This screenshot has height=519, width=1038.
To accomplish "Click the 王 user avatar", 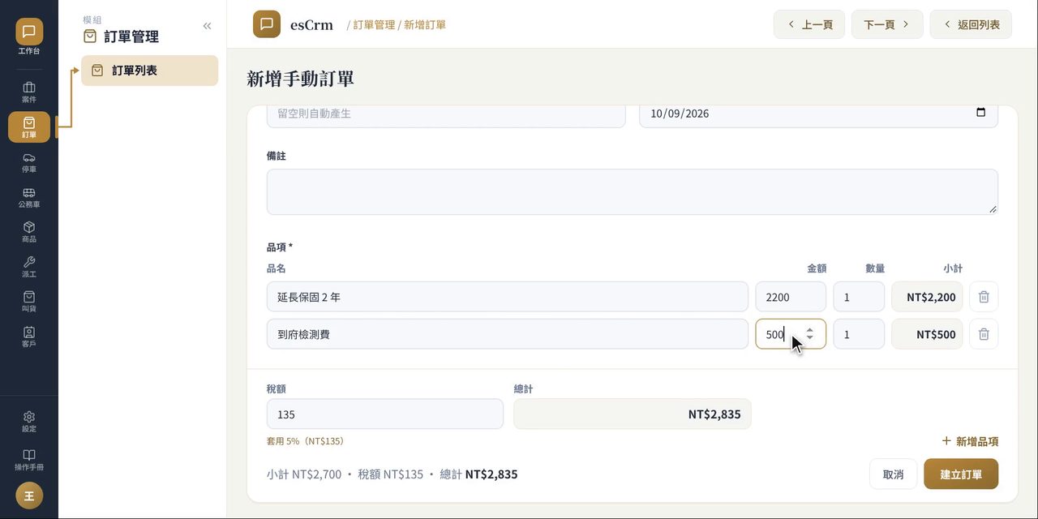I will pos(29,495).
